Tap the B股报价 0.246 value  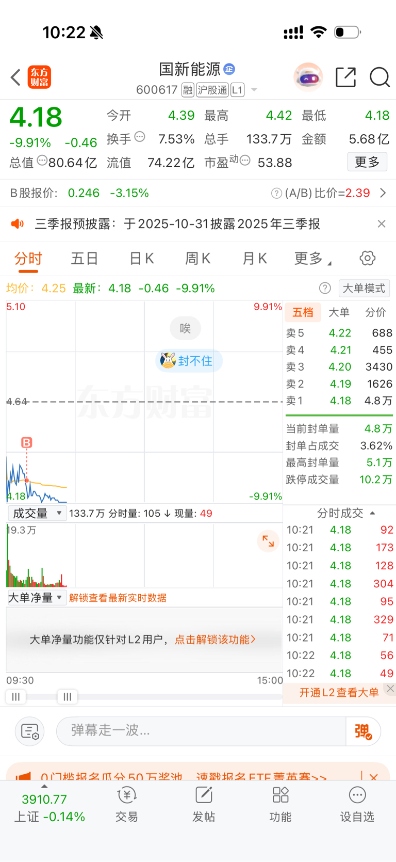click(x=84, y=193)
